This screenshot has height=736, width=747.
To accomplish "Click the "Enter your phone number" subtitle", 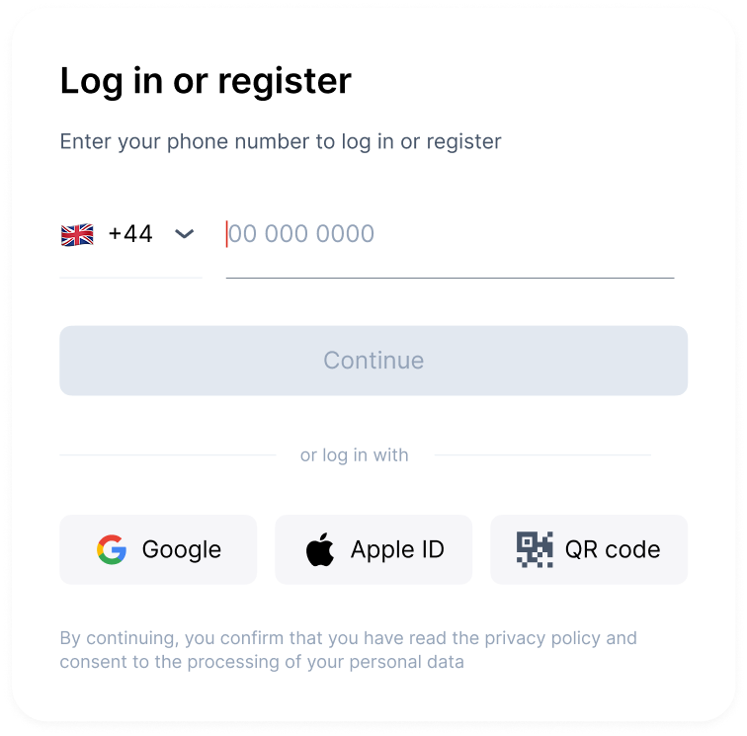I will pos(281,141).
